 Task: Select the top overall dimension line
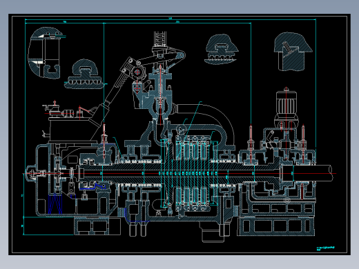click(x=171, y=19)
